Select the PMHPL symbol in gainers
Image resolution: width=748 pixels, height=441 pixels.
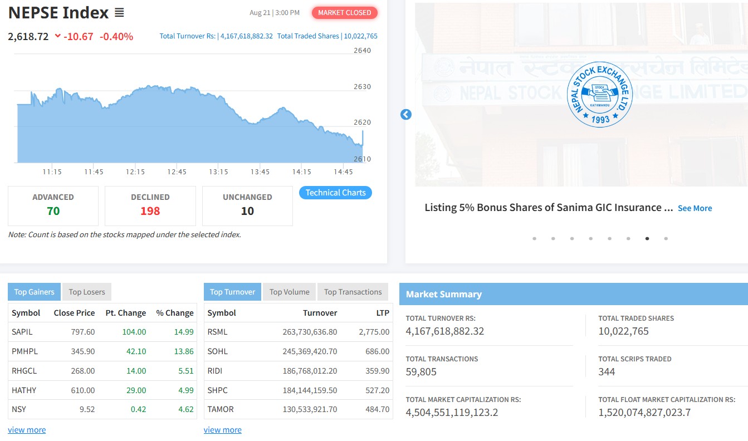[25, 351]
